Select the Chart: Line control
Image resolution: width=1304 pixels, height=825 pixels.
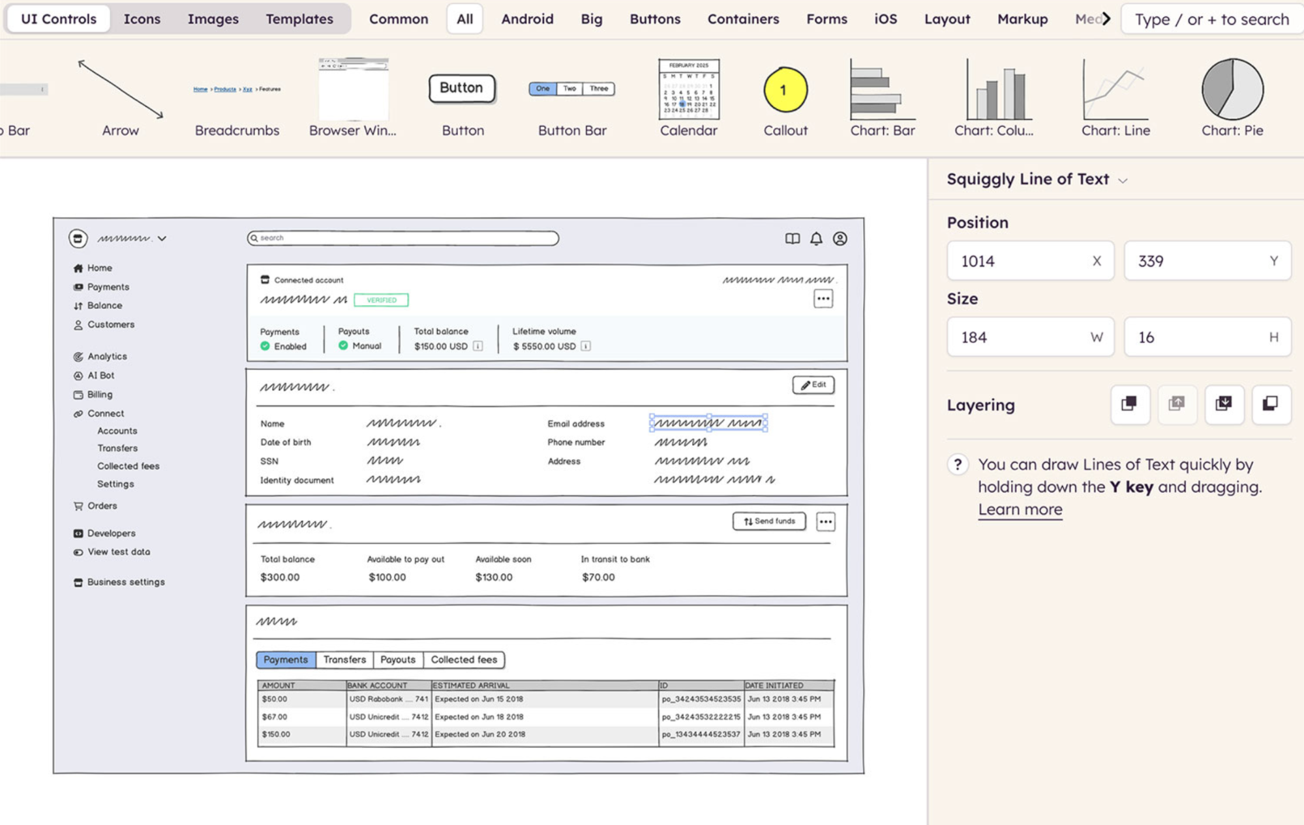click(x=1115, y=97)
